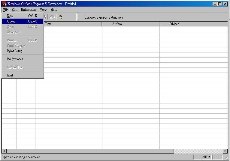Click the greyed-out Recent File entry
230x161 pixels.
tap(23, 67)
